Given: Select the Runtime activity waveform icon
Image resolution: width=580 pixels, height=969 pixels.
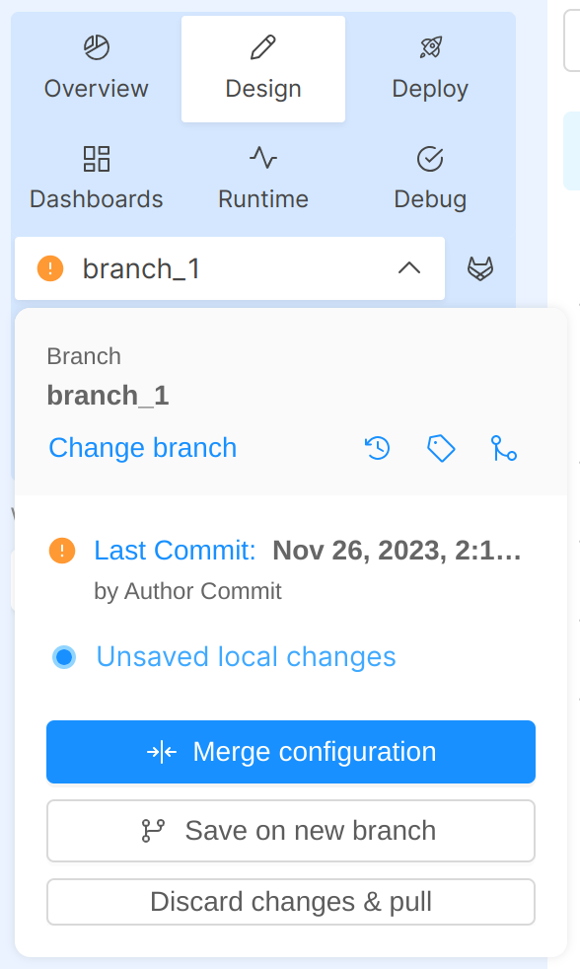Looking at the screenshot, I should (x=262, y=158).
